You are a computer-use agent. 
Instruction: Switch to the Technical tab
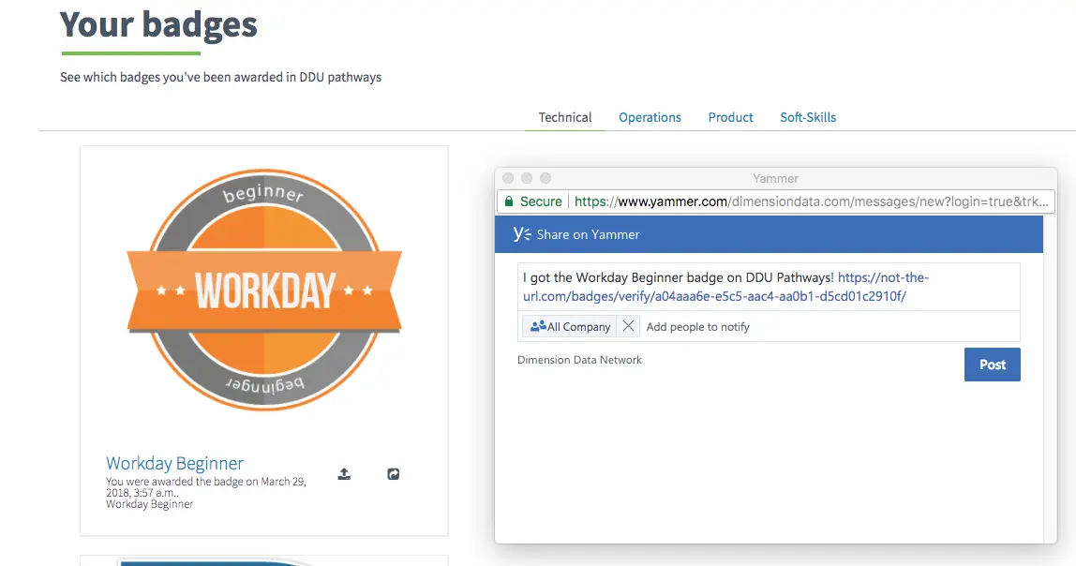[565, 117]
